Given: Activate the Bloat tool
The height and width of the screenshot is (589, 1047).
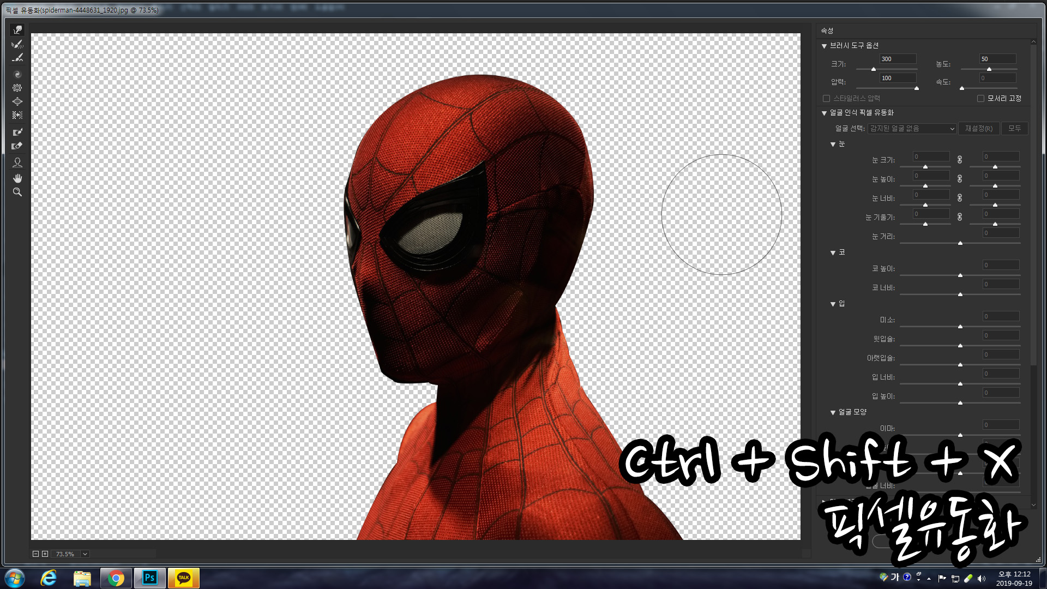Looking at the screenshot, I should pos(17,101).
